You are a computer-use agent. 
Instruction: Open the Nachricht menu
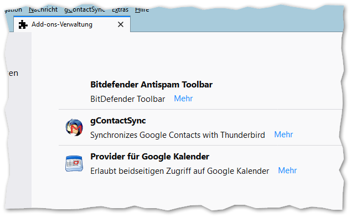(43, 9)
